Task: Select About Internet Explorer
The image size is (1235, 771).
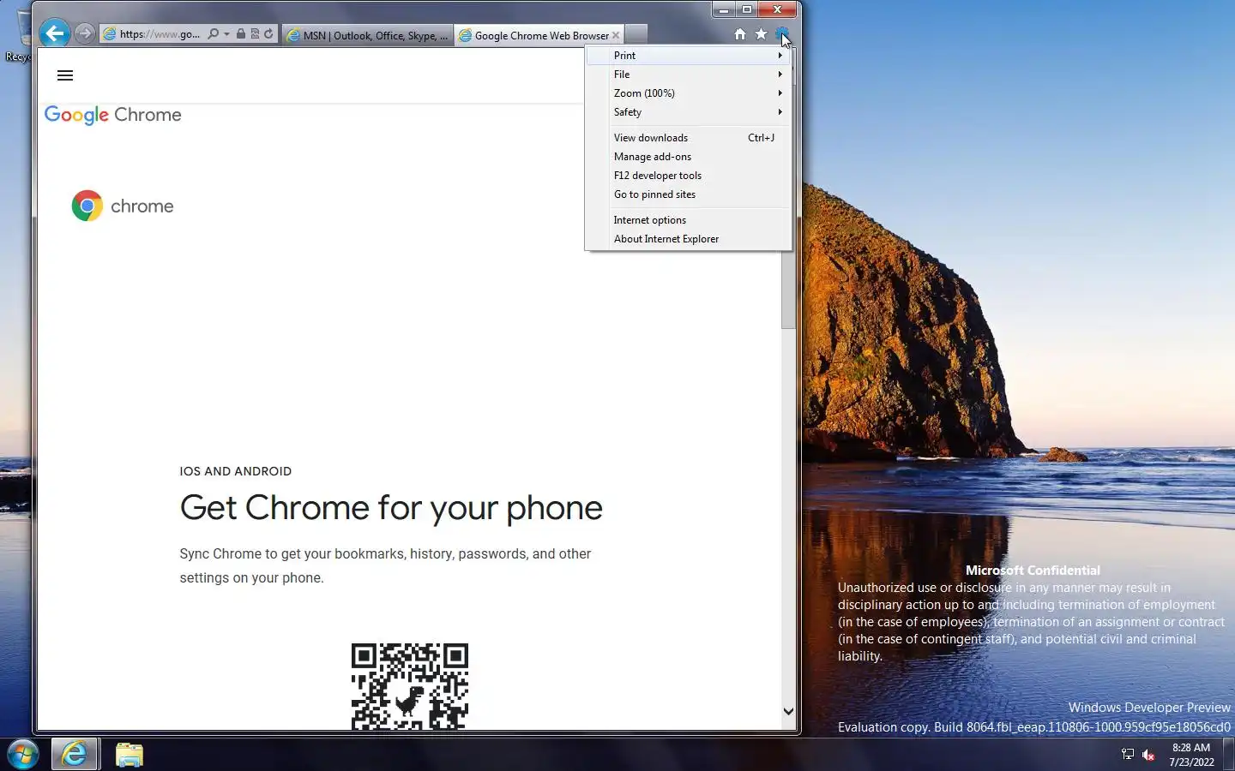Action: click(x=689, y=239)
